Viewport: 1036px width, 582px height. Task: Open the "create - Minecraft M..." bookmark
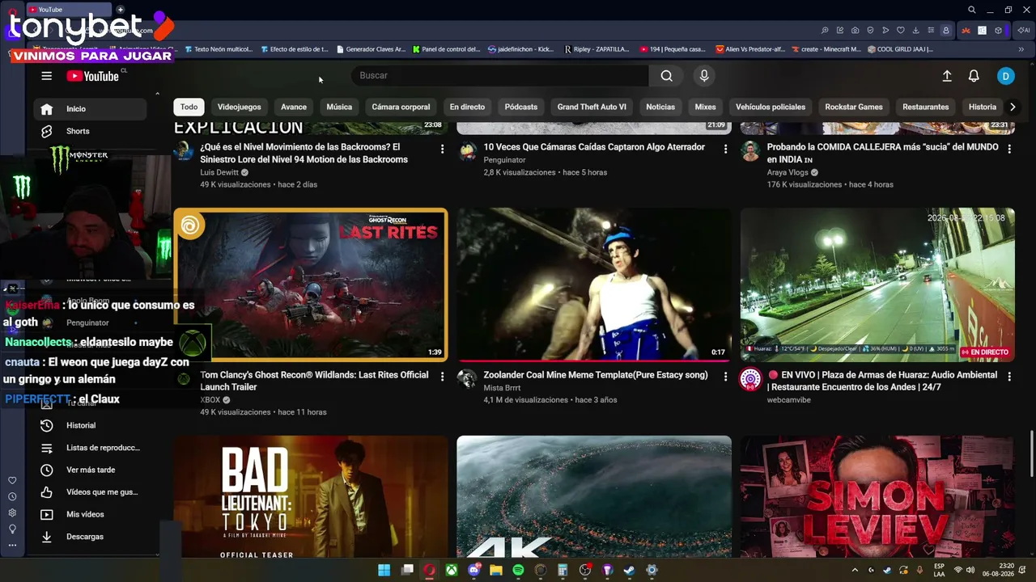(826, 49)
